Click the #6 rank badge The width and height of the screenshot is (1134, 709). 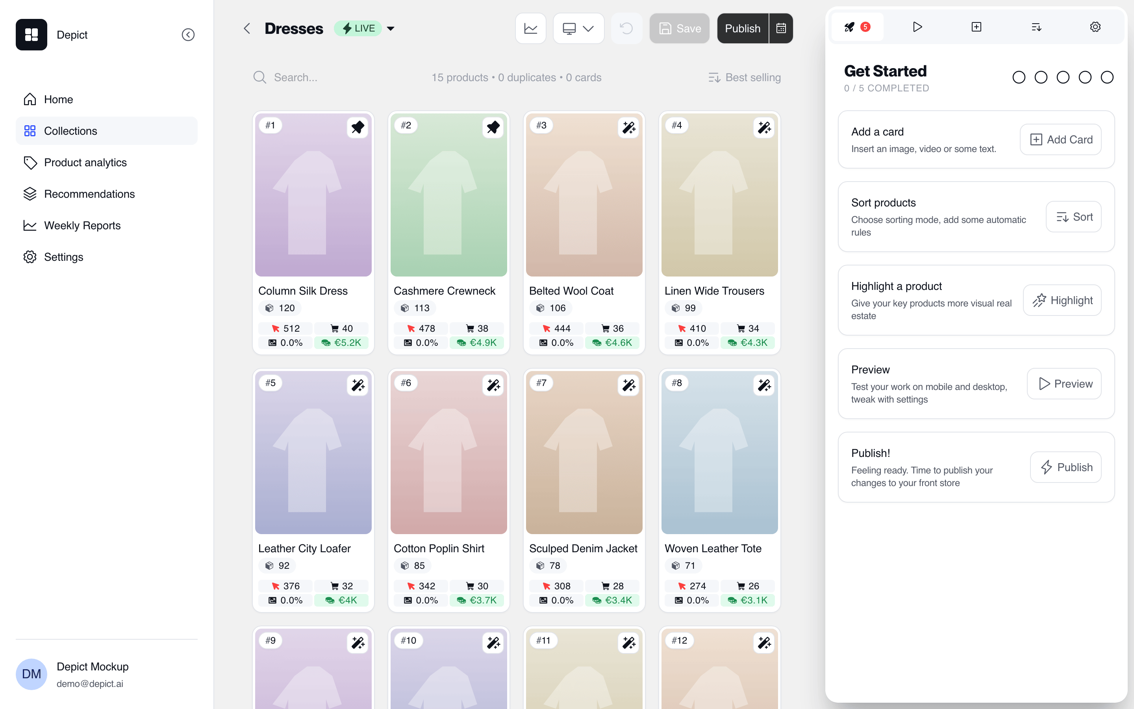pyautogui.click(x=406, y=383)
